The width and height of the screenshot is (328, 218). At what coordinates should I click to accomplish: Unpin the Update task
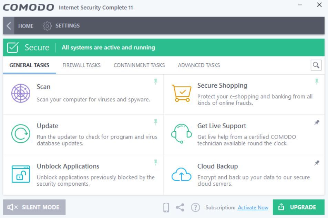155,122
